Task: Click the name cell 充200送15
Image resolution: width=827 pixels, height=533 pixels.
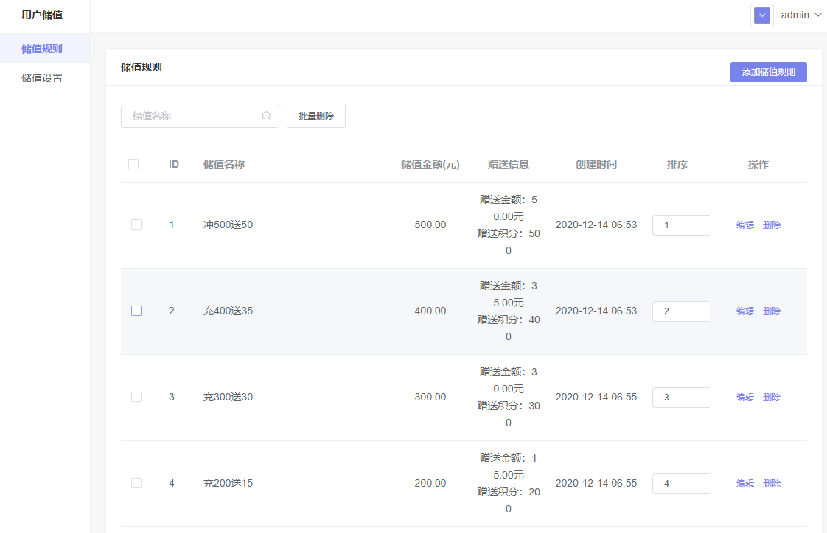Action: (228, 483)
